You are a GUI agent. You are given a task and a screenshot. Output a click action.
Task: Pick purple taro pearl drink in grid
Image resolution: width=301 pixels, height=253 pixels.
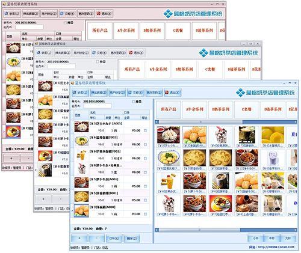click(273, 159)
